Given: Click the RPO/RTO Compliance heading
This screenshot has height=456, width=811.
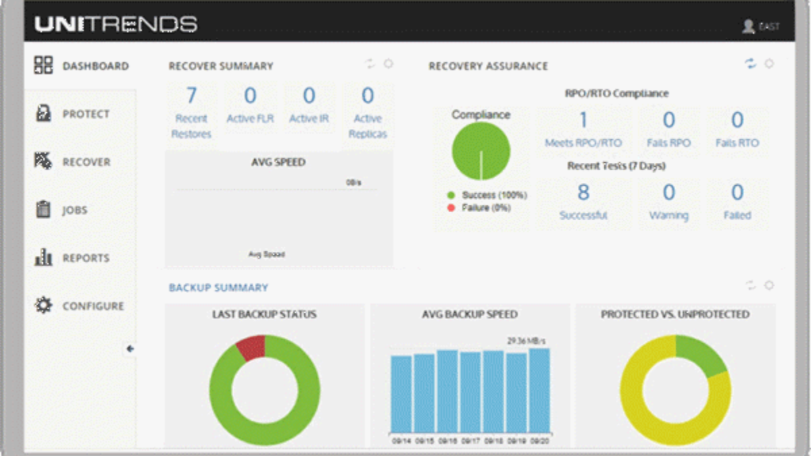Looking at the screenshot, I should tap(616, 94).
